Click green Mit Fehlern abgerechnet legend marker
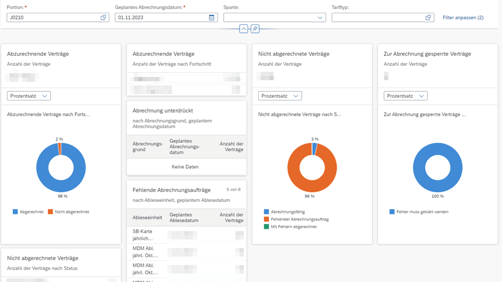The height and width of the screenshot is (282, 502). [266, 227]
